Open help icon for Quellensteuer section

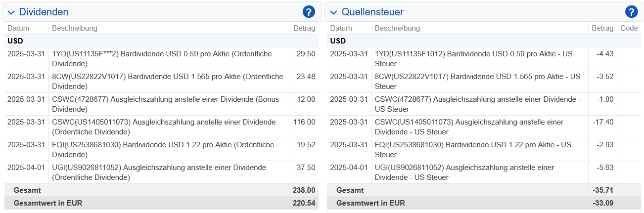(631, 12)
